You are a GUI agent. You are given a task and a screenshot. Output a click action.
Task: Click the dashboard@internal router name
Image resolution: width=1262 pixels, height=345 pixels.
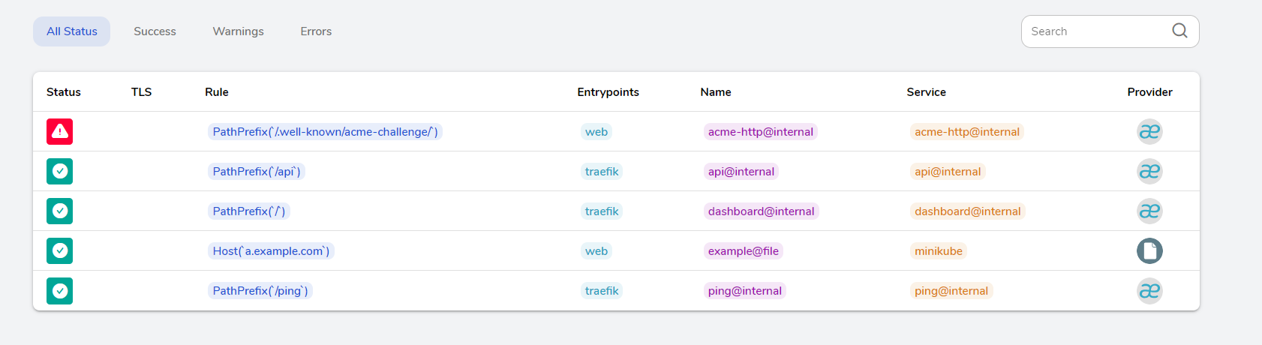(761, 211)
